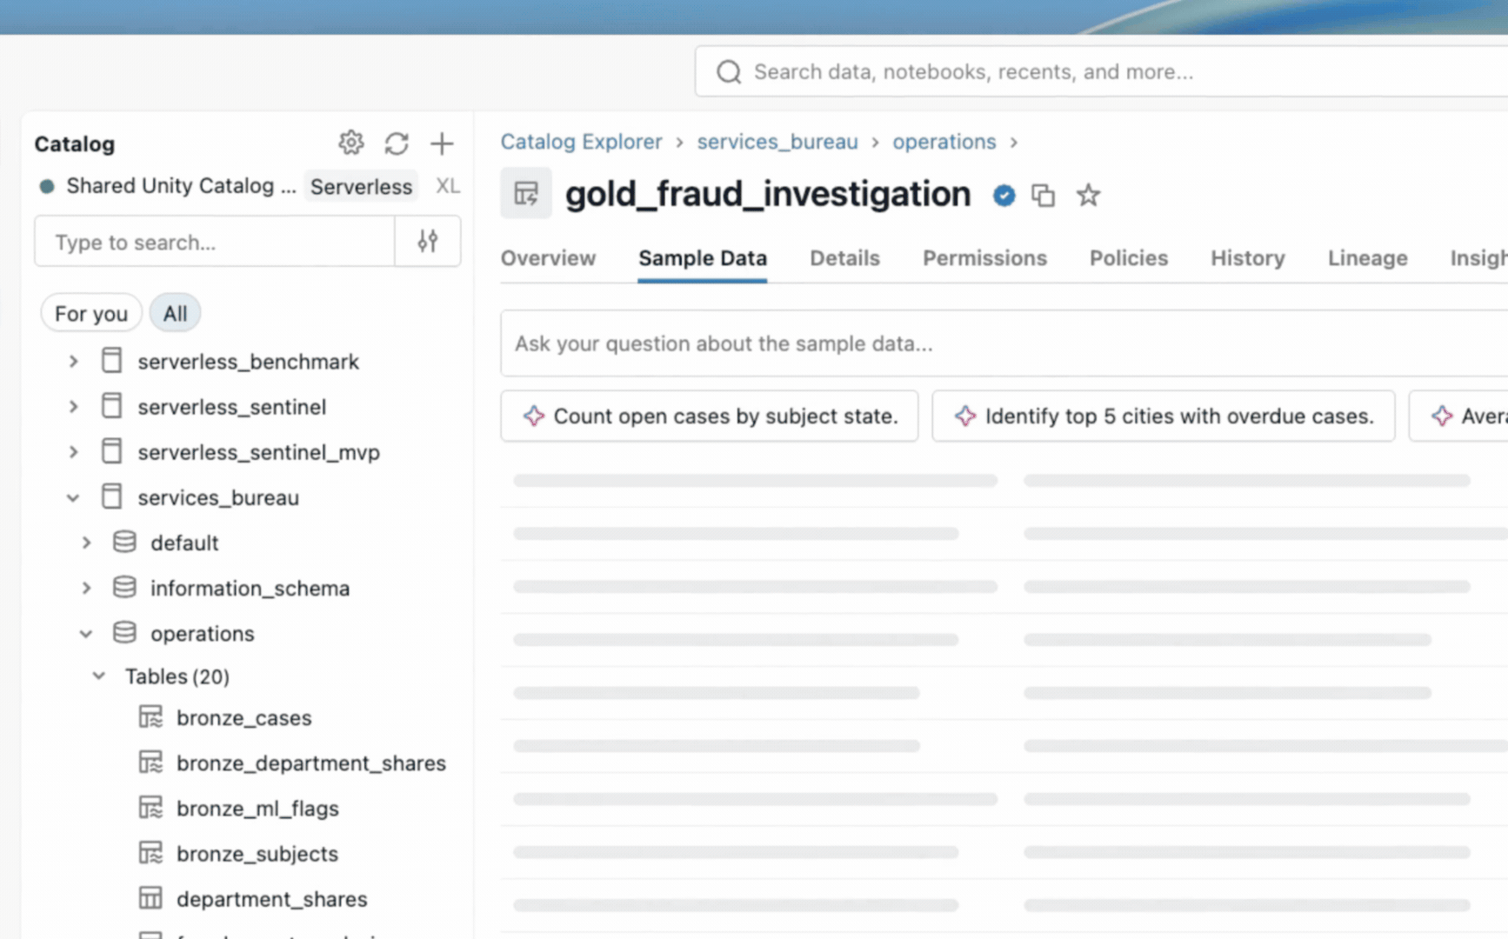Star gold_fraud_investigation as a favorite
1508x939 pixels.
(1088, 196)
